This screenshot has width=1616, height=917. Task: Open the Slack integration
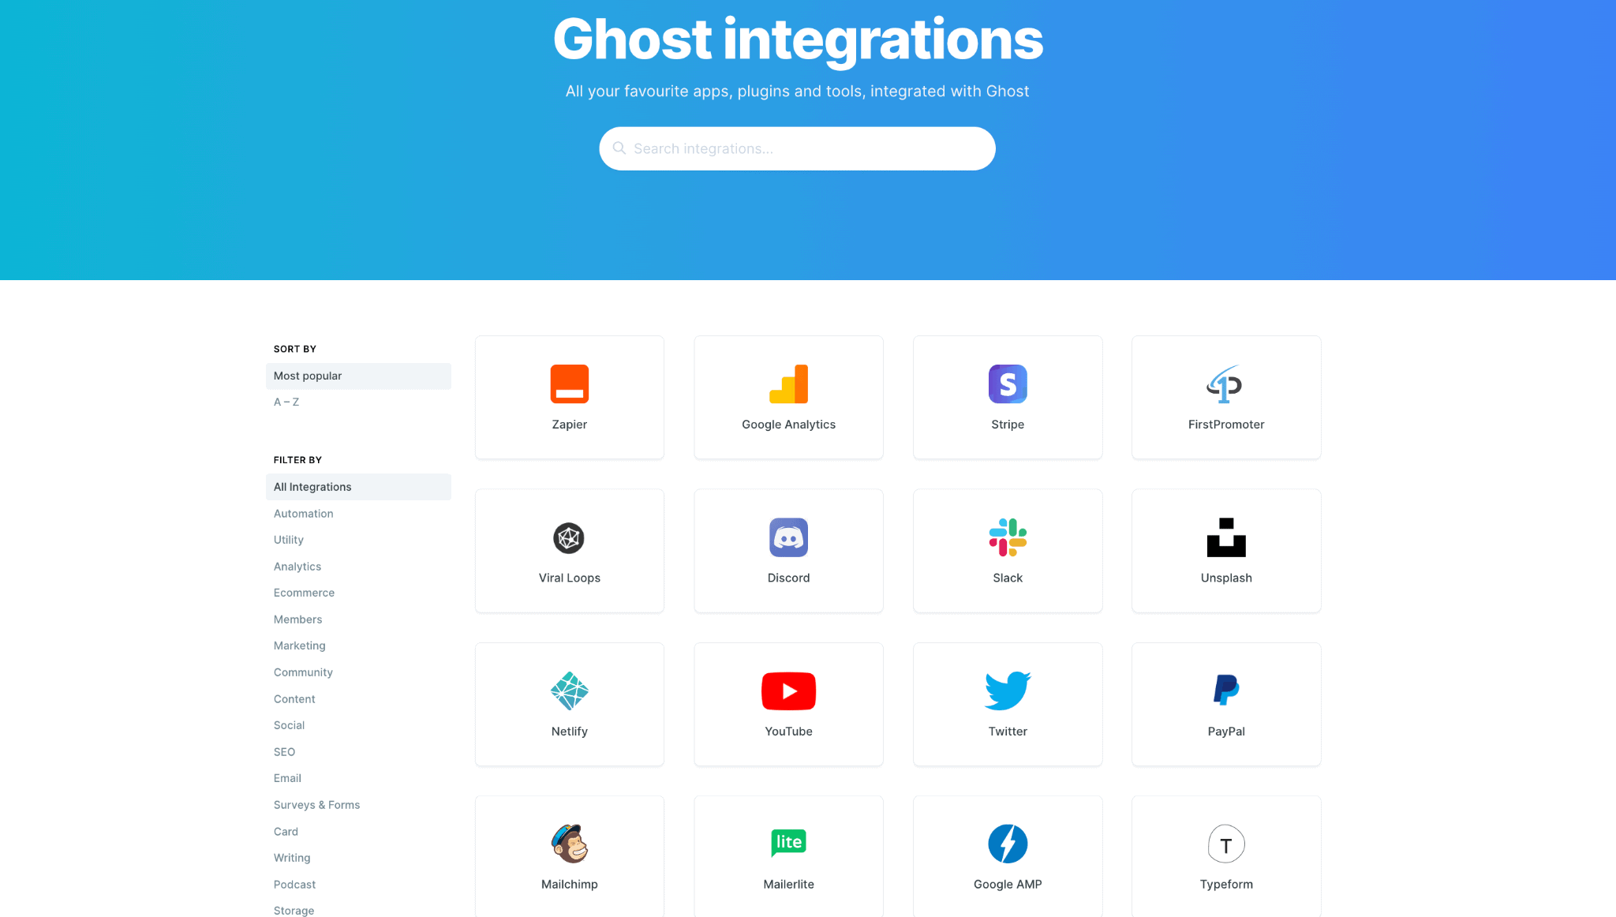tap(1007, 549)
